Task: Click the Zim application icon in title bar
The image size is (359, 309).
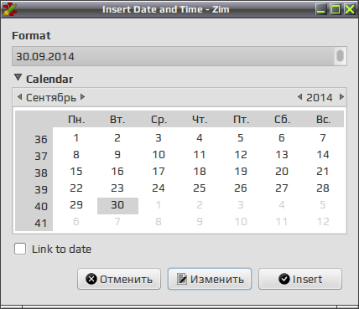Action: (10, 9)
